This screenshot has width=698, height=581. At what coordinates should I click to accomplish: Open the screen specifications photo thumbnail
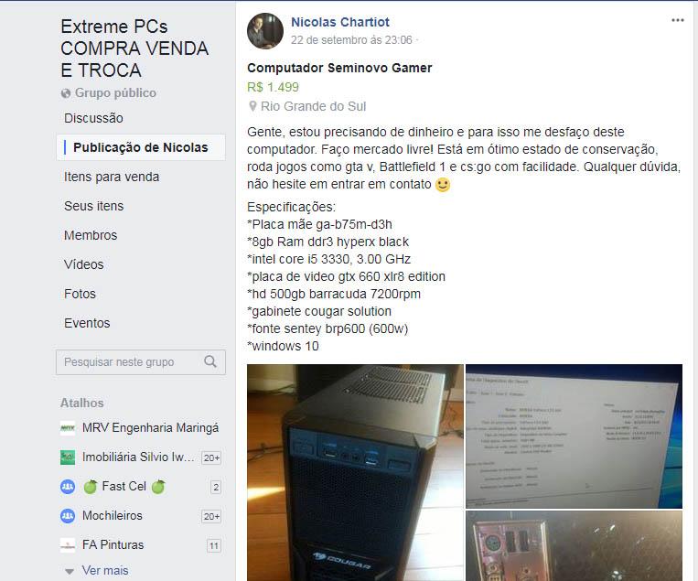click(574, 436)
